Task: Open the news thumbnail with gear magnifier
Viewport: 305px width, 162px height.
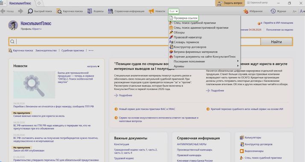Action: [x=34, y=84]
